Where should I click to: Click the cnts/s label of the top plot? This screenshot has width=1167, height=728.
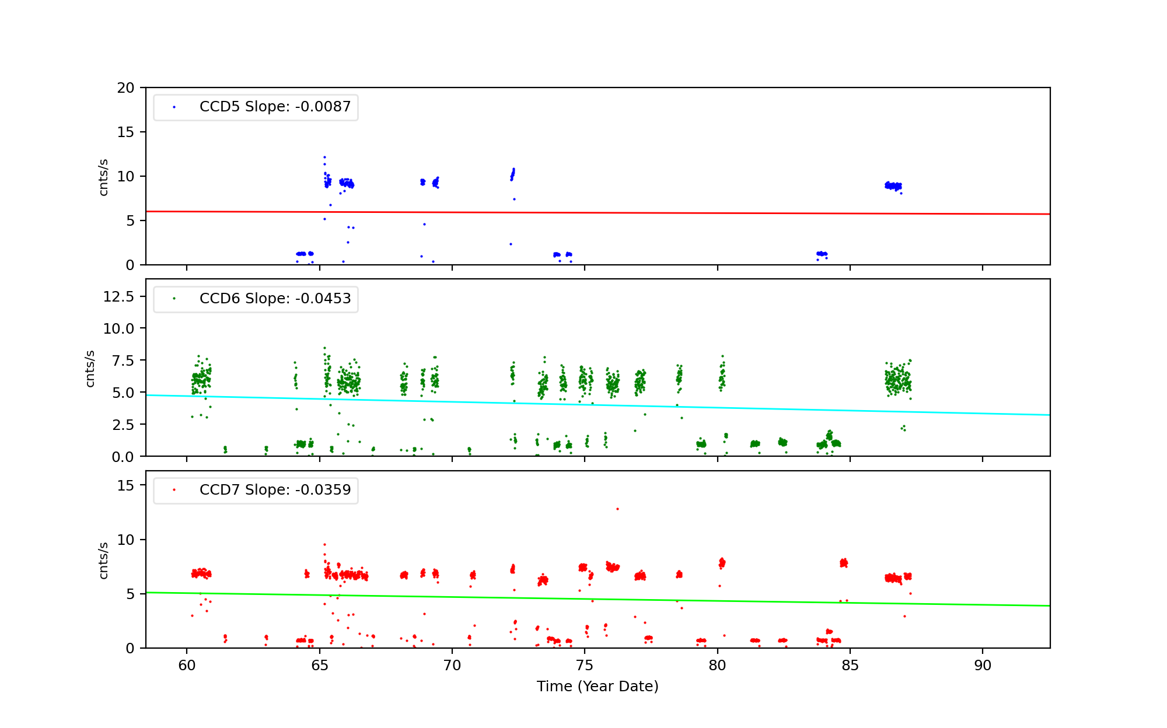click(x=103, y=177)
